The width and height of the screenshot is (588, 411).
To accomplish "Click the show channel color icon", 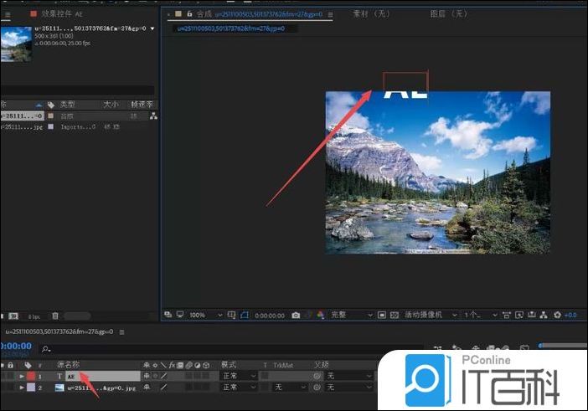I will [320, 316].
